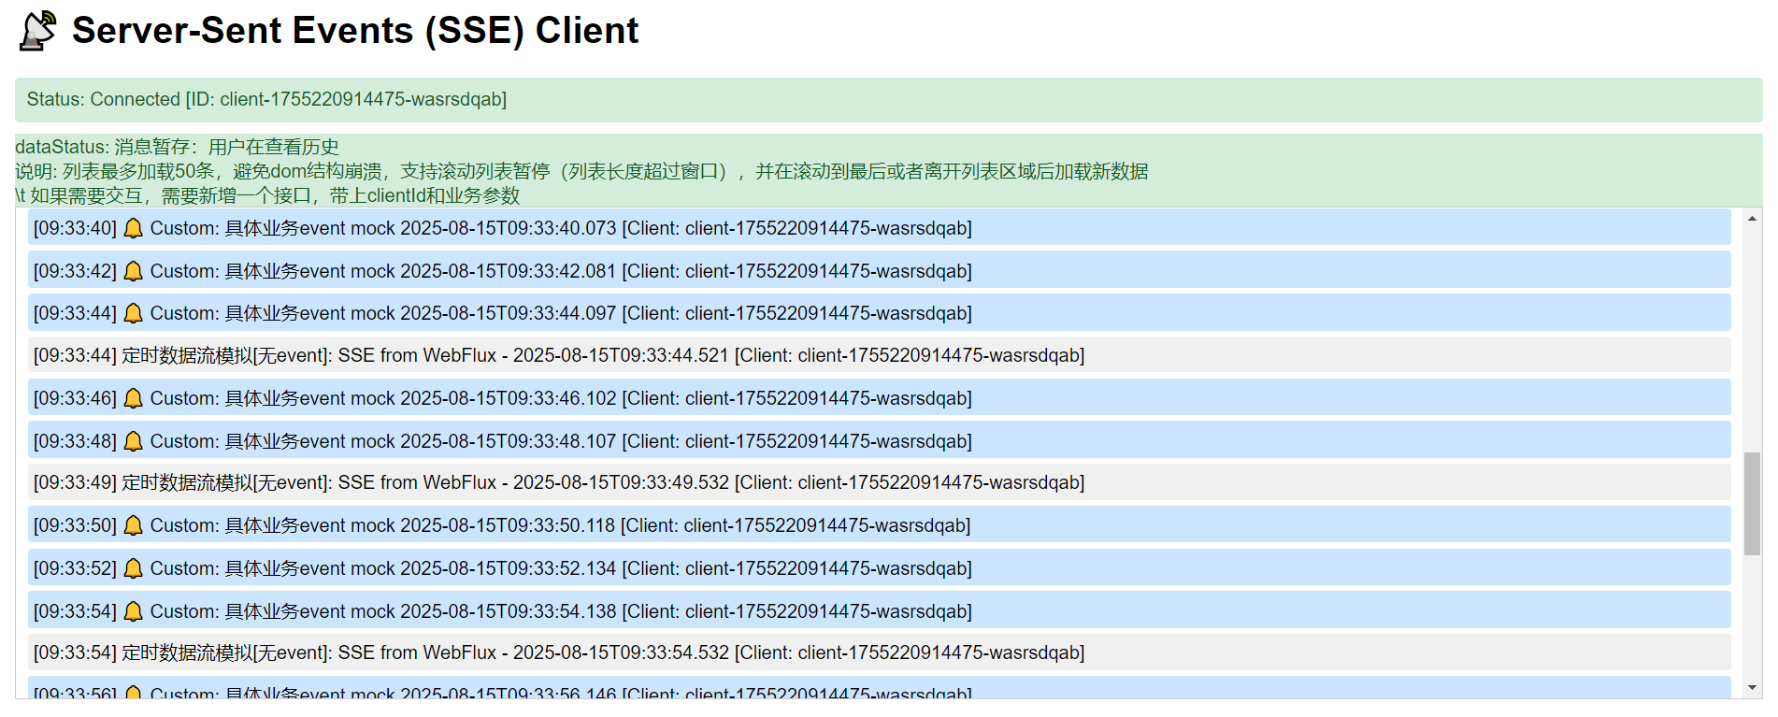1778x717 pixels.
Task: Click bell icon in 09:33:54 Custom row
Action: (x=134, y=611)
